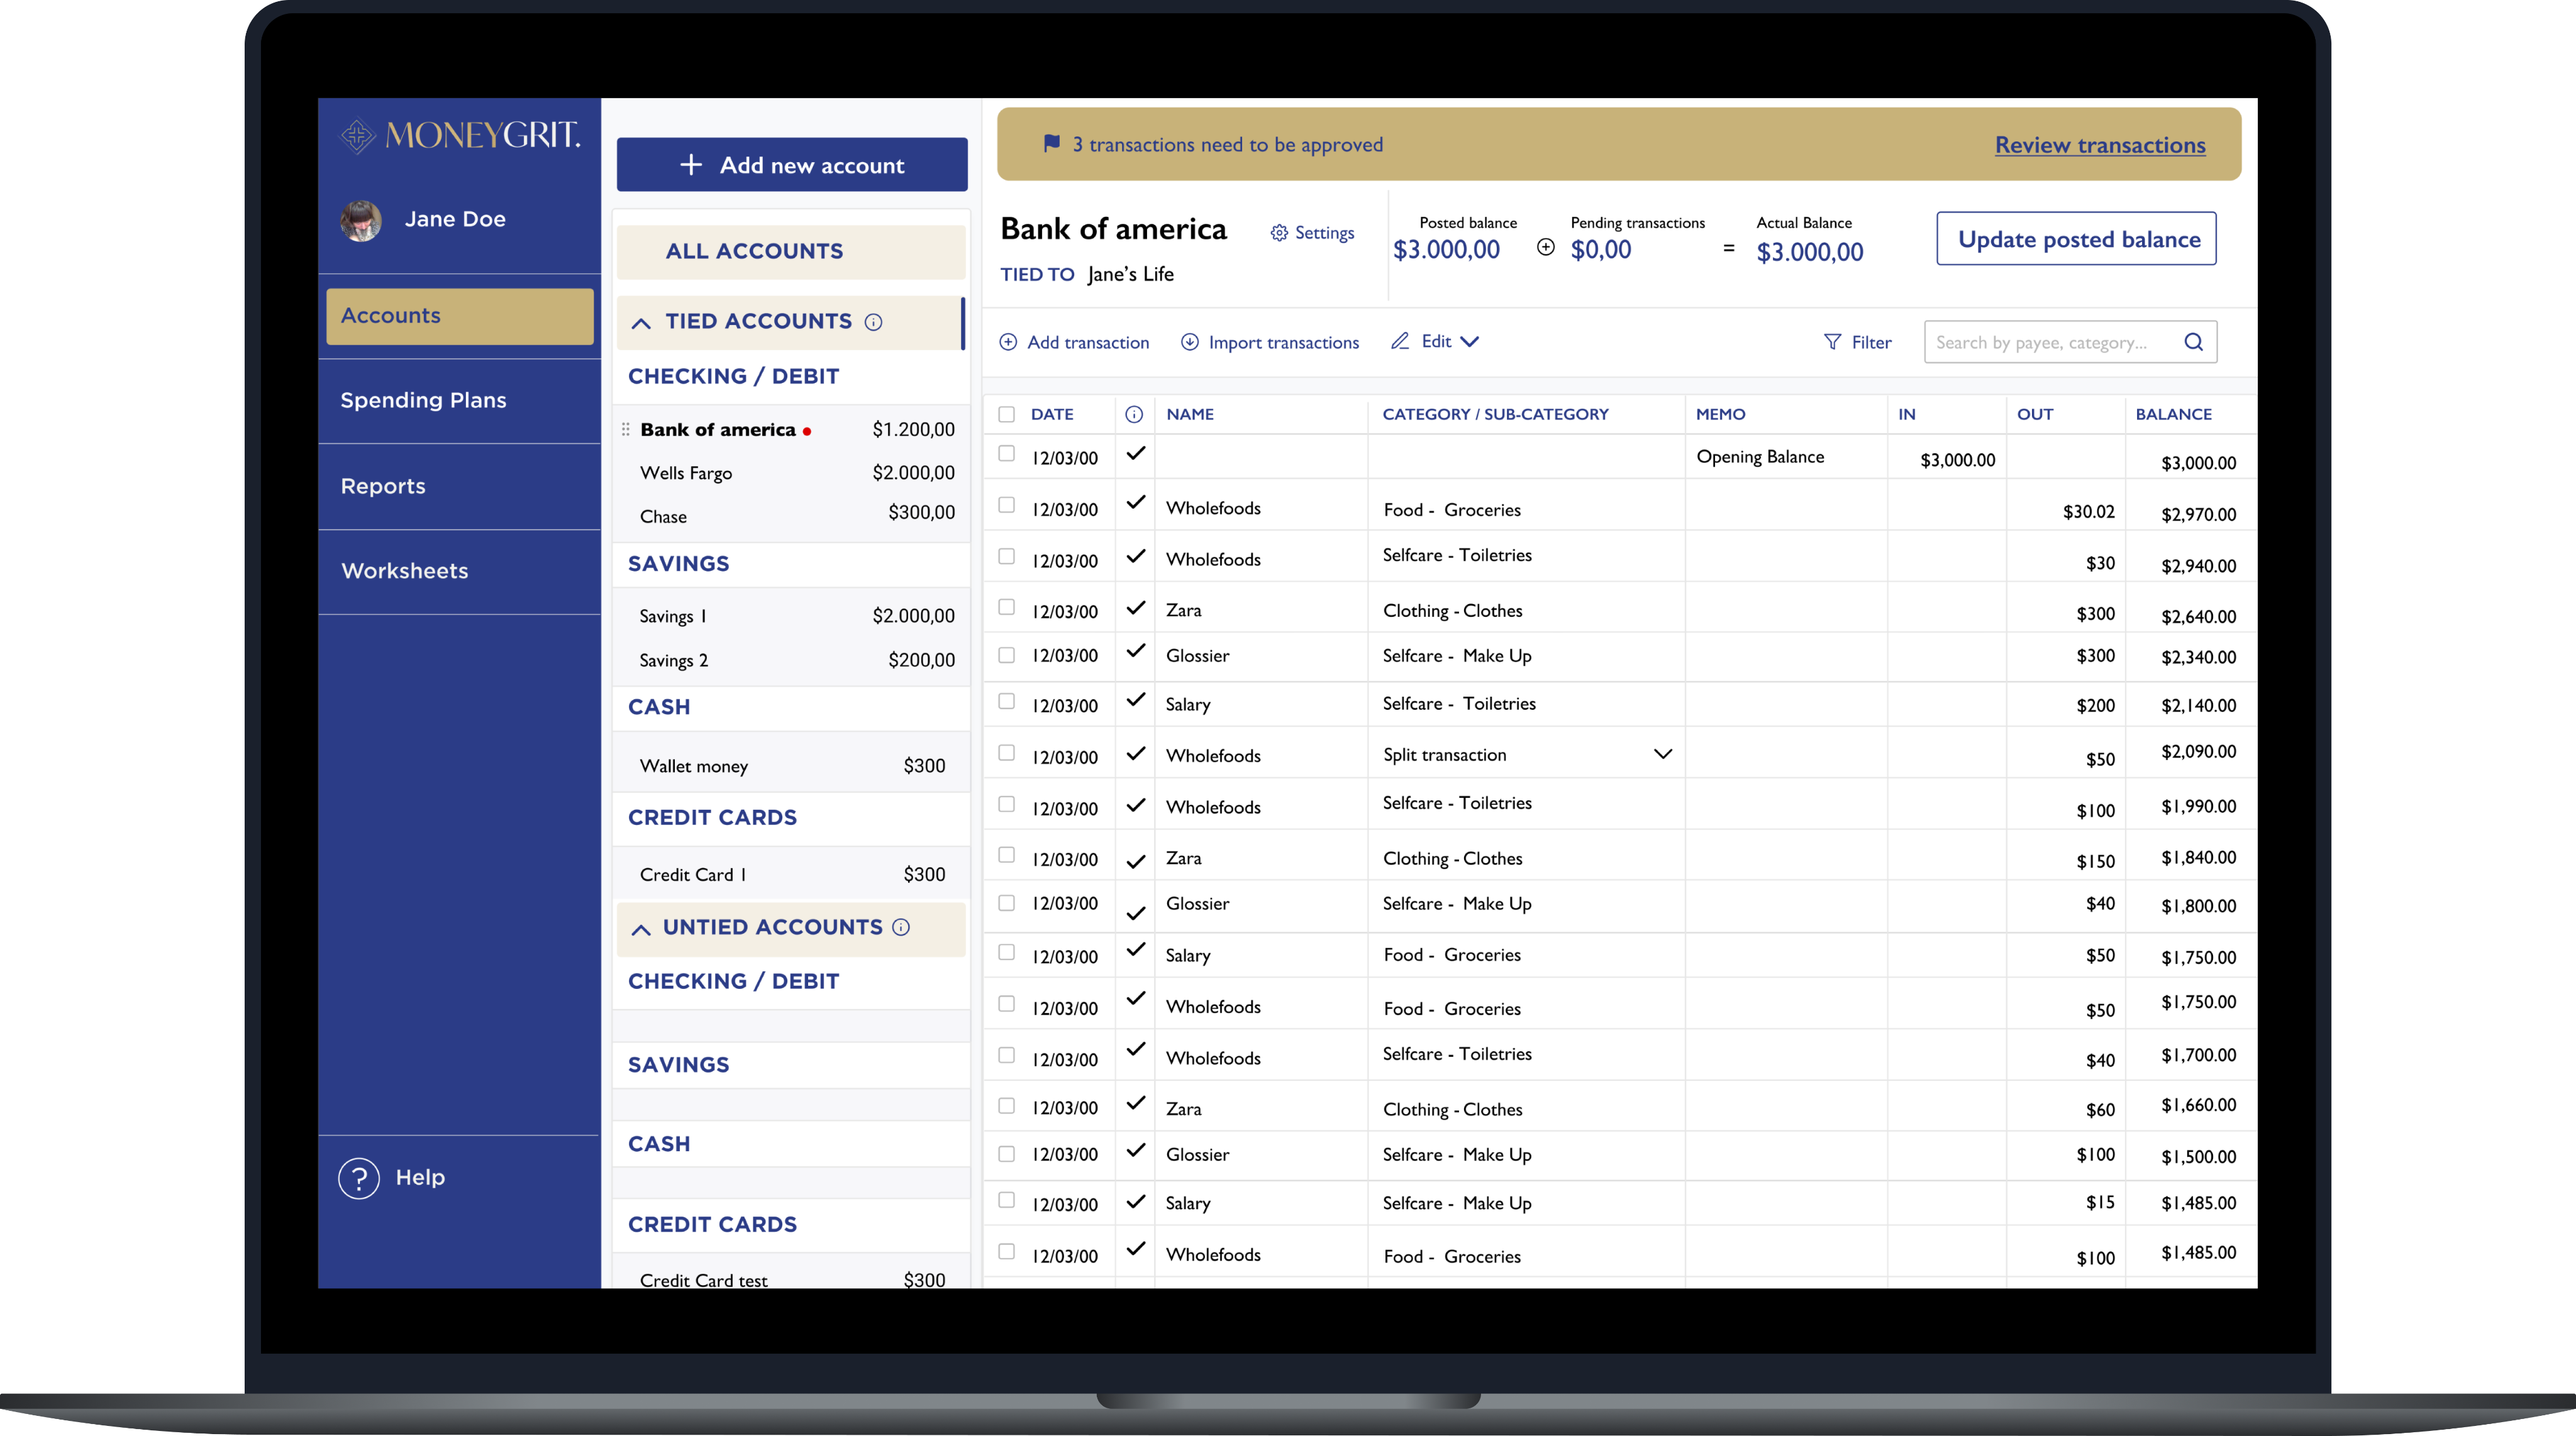Select Wallet money account
This screenshot has width=2576, height=1436.
791,766
